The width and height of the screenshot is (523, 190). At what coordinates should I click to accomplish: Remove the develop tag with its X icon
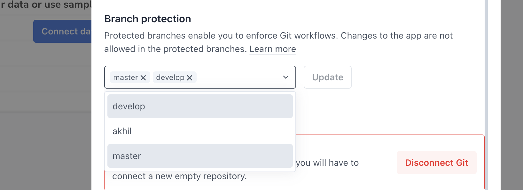(190, 77)
